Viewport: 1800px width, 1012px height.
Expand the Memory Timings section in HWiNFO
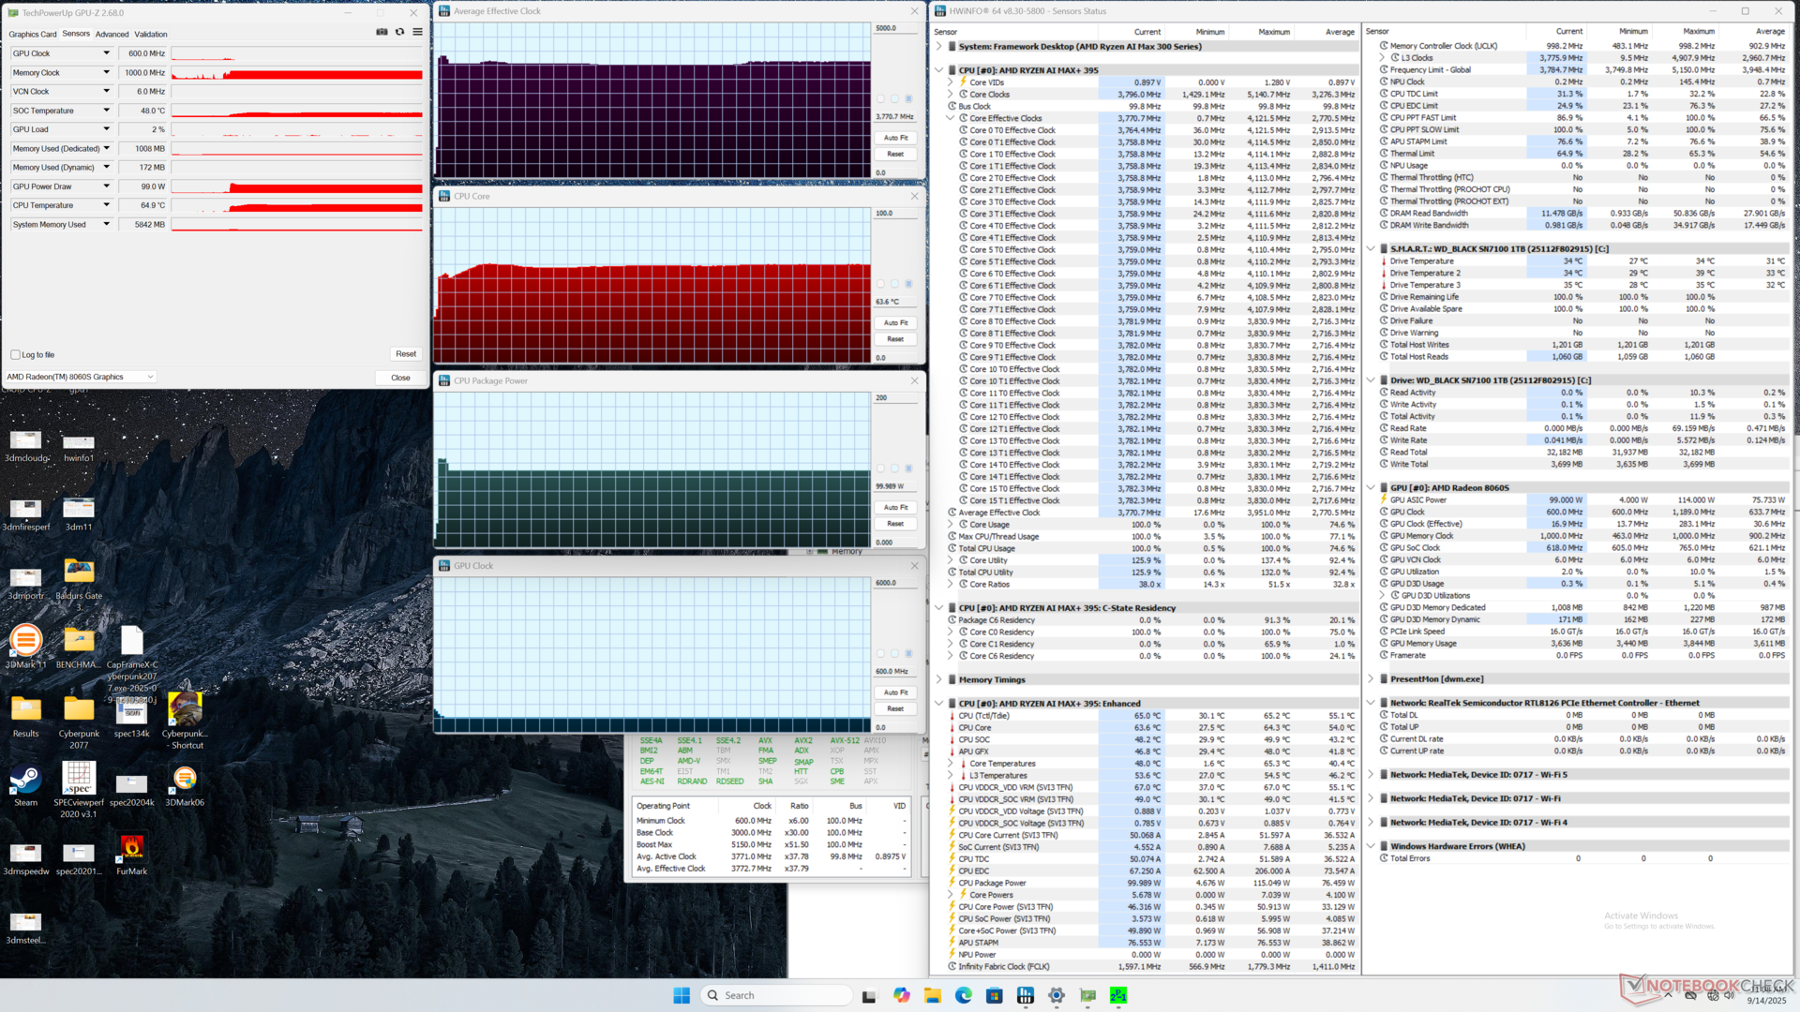tap(939, 680)
